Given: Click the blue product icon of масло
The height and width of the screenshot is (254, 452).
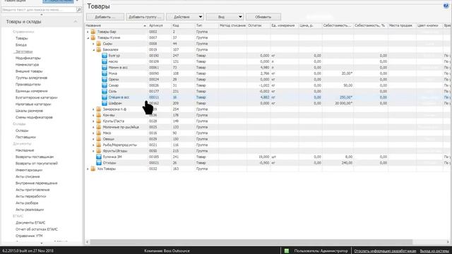Looking at the screenshot, I should (x=105, y=61).
